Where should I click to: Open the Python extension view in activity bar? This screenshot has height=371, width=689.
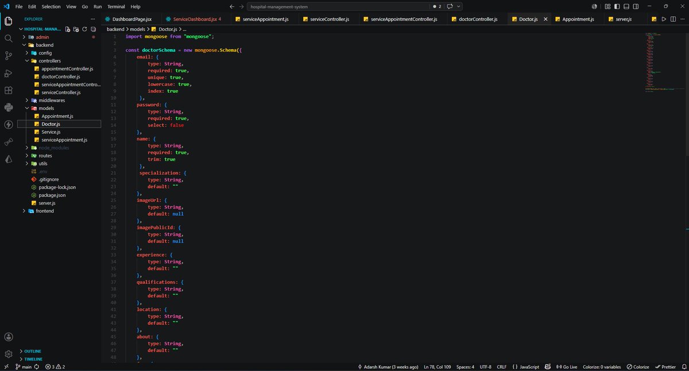9,107
